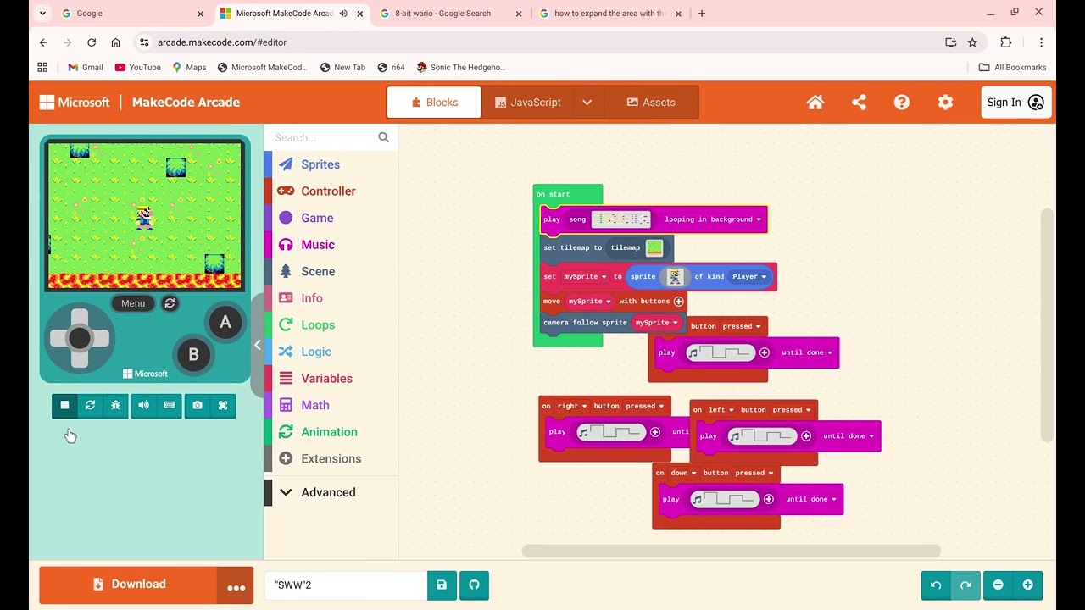This screenshot has width=1085, height=610.
Task: Open the GitHub repository icon
Action: click(x=474, y=585)
